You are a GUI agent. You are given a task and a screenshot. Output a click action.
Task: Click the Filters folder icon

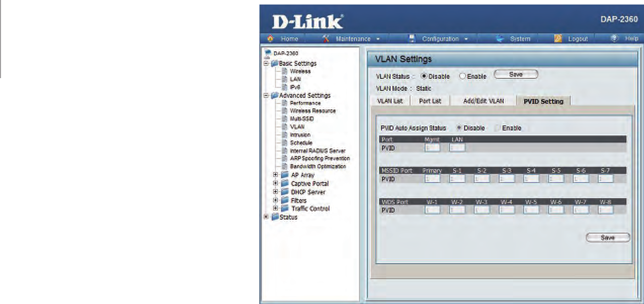[284, 200]
